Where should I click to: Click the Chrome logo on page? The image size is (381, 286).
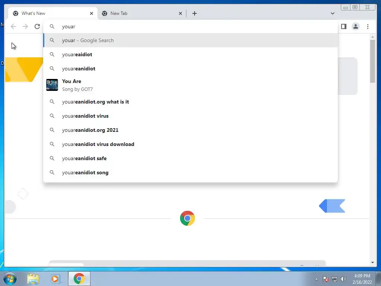(188, 218)
